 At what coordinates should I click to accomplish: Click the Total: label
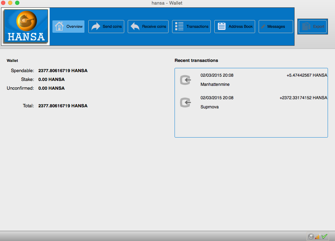(x=29, y=106)
